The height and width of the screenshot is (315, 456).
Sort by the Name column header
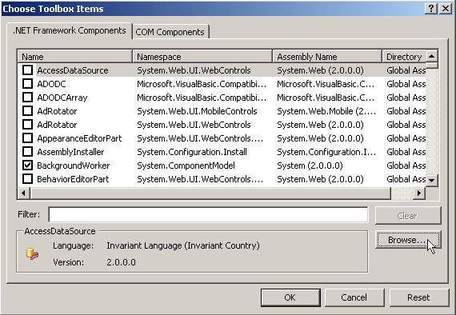(75, 57)
